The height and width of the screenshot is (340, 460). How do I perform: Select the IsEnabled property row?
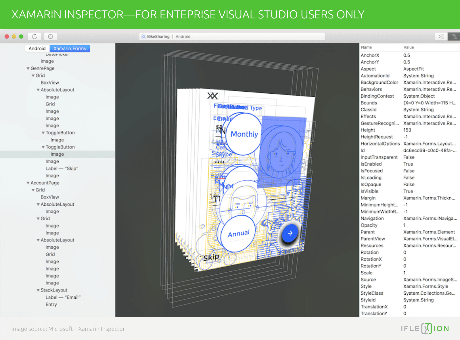pos(409,164)
